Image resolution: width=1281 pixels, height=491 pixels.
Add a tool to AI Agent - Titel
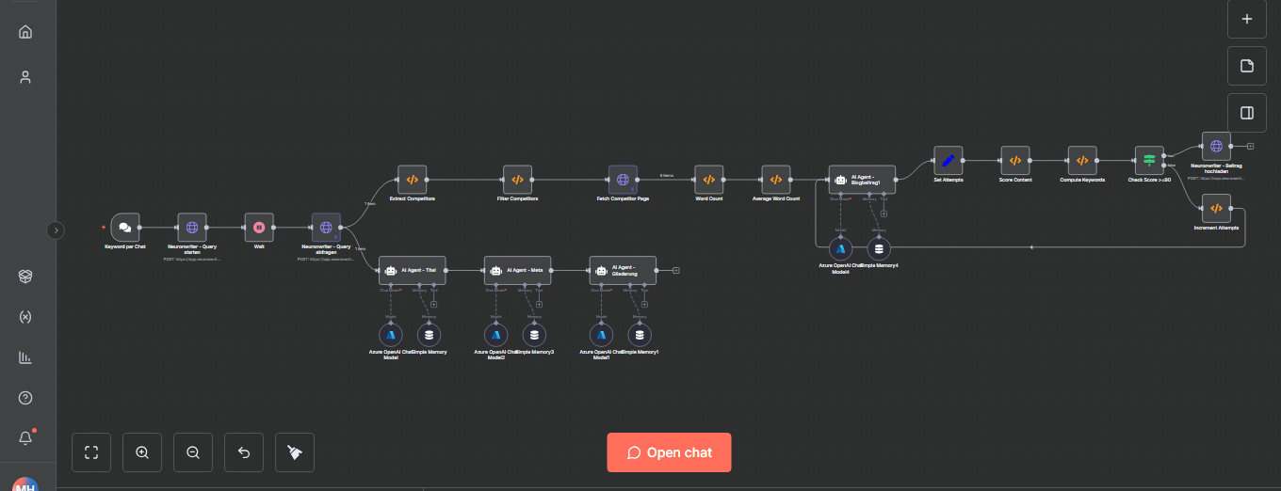pyautogui.click(x=433, y=304)
